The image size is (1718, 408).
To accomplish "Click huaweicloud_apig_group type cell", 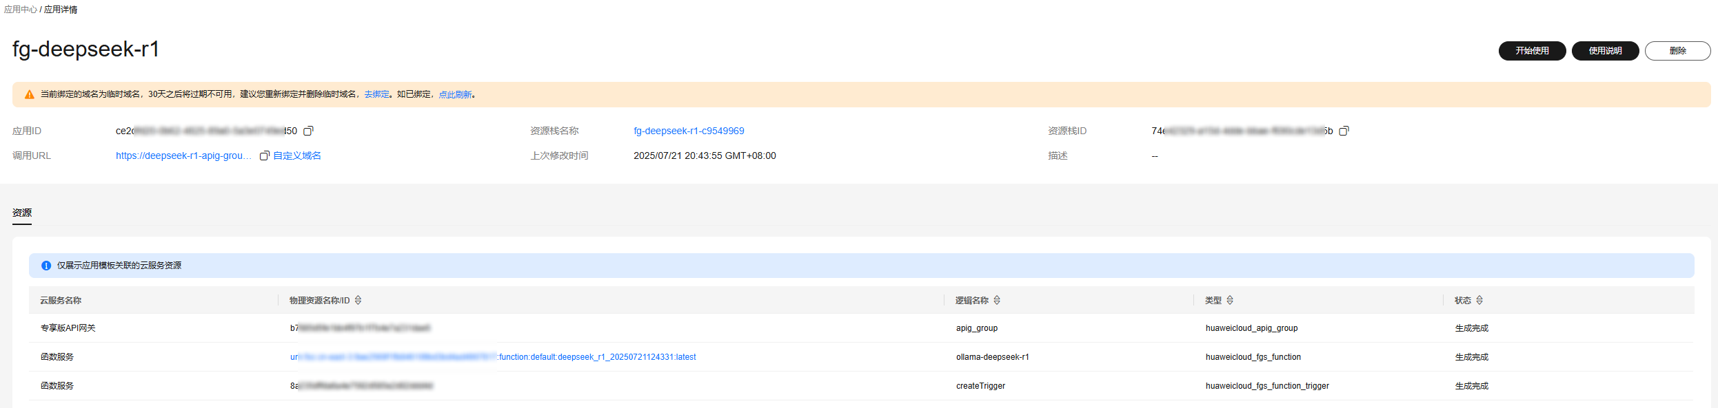I will coord(1251,328).
